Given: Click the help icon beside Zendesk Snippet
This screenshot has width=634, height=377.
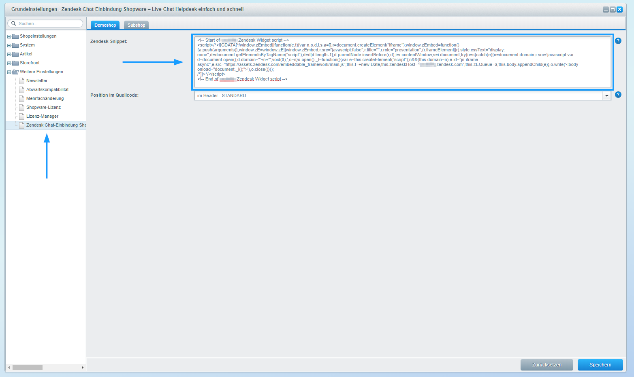Looking at the screenshot, I should [x=618, y=41].
